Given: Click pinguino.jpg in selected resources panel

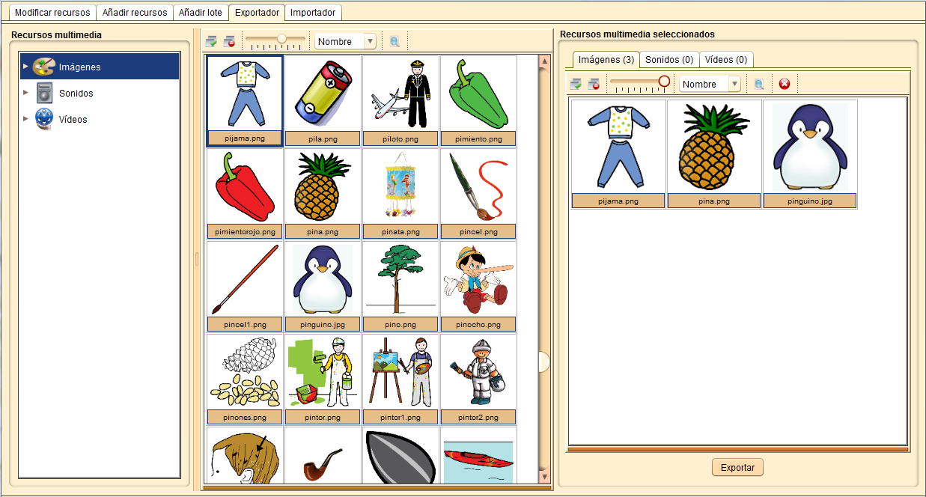Looking at the screenshot, I should pos(810,154).
